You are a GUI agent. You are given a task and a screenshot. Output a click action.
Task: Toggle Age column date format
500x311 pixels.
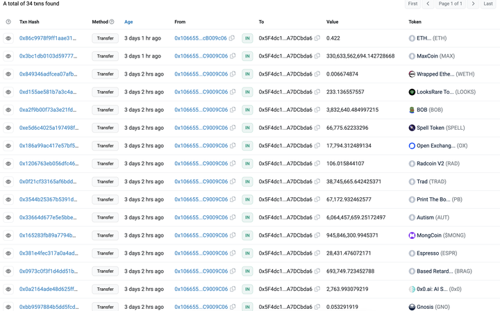[128, 22]
